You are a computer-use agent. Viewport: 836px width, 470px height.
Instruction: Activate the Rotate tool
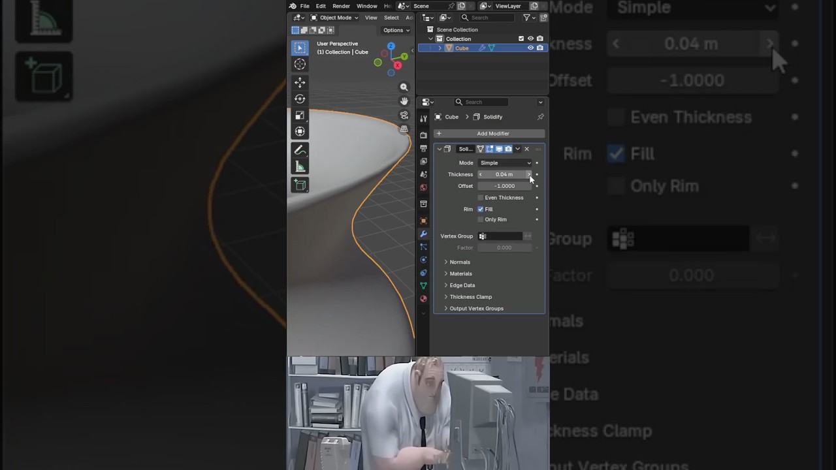coord(300,99)
